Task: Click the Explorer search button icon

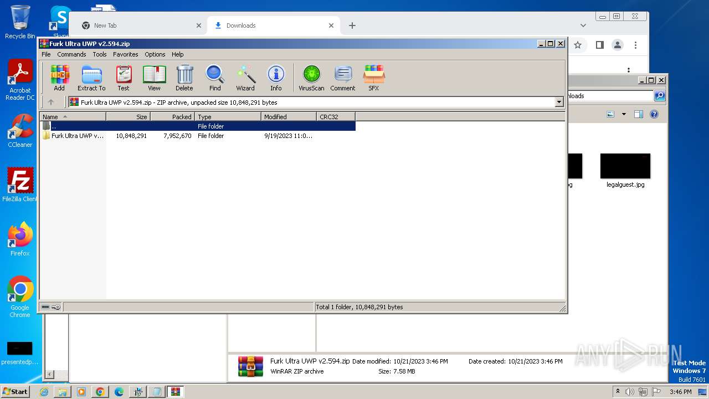Action: 659,96
